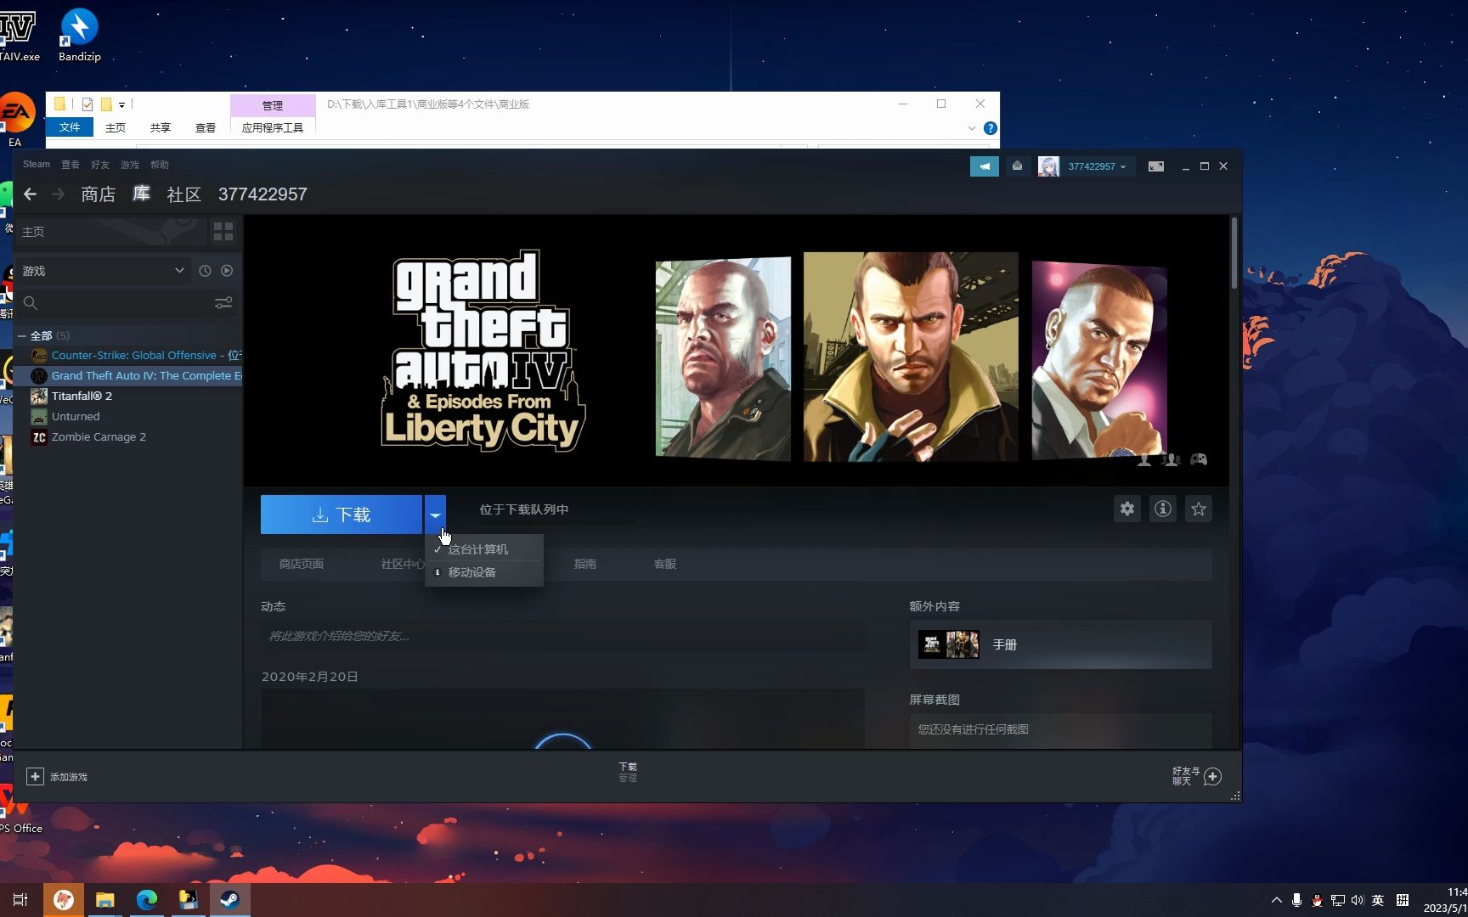Open the 帮助 menu
The image size is (1468, 917).
click(x=160, y=165)
